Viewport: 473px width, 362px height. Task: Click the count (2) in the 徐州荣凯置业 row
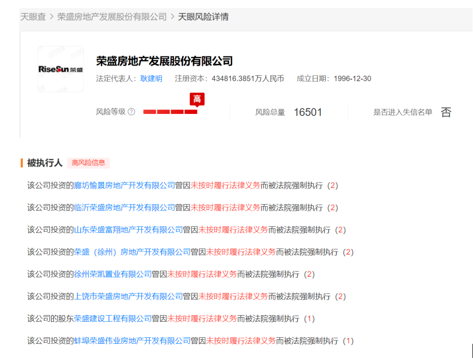tap(309, 274)
